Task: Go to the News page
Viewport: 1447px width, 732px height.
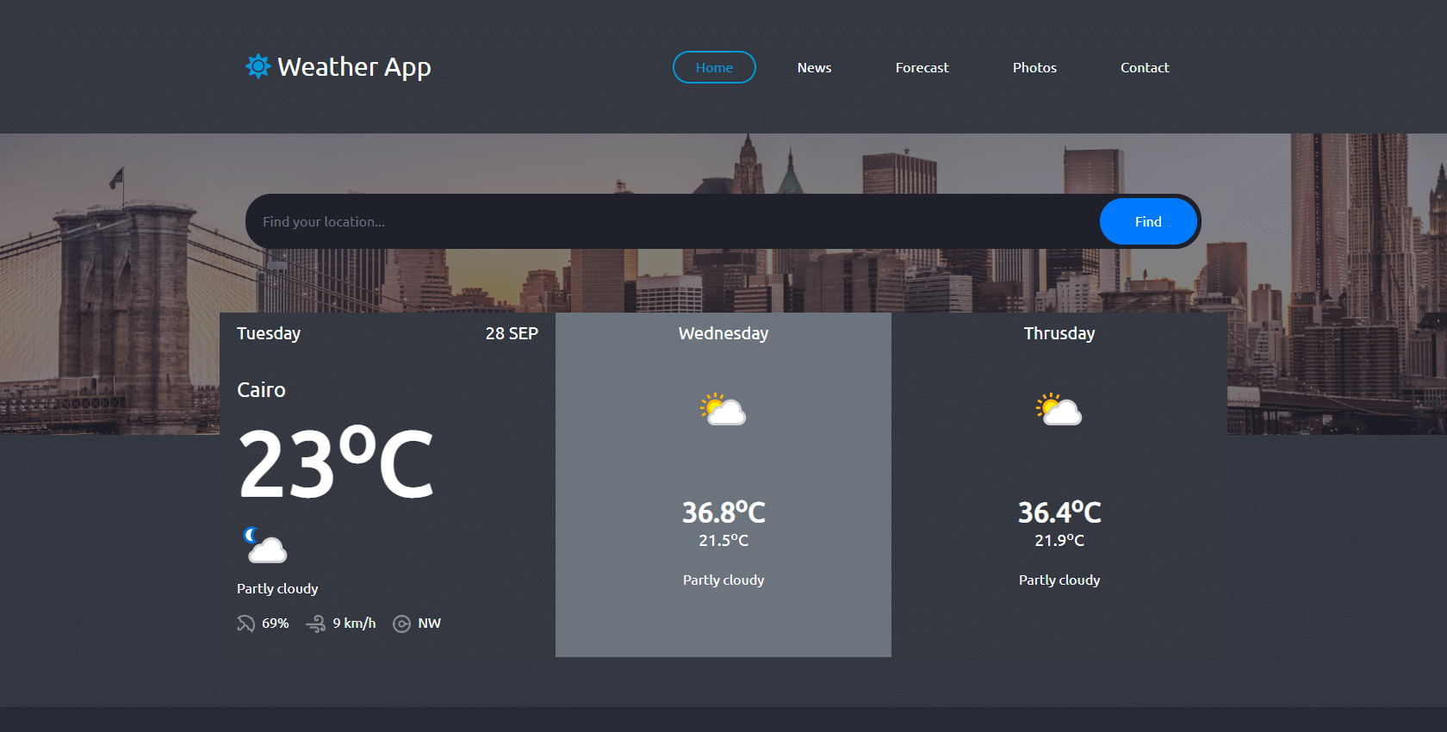Action: point(814,67)
